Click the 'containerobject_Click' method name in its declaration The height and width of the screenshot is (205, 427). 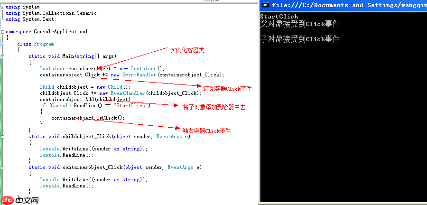tap(93, 167)
